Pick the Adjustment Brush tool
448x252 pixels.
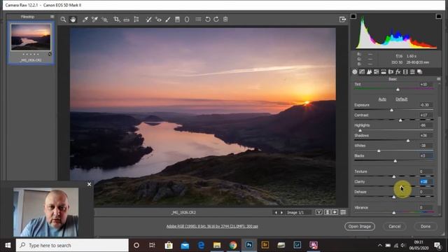tap(168, 20)
